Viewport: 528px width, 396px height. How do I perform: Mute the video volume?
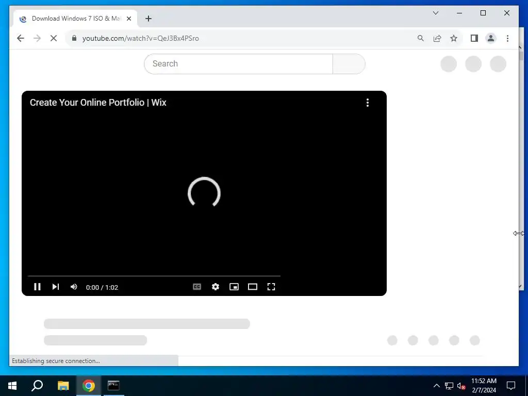[74, 287]
